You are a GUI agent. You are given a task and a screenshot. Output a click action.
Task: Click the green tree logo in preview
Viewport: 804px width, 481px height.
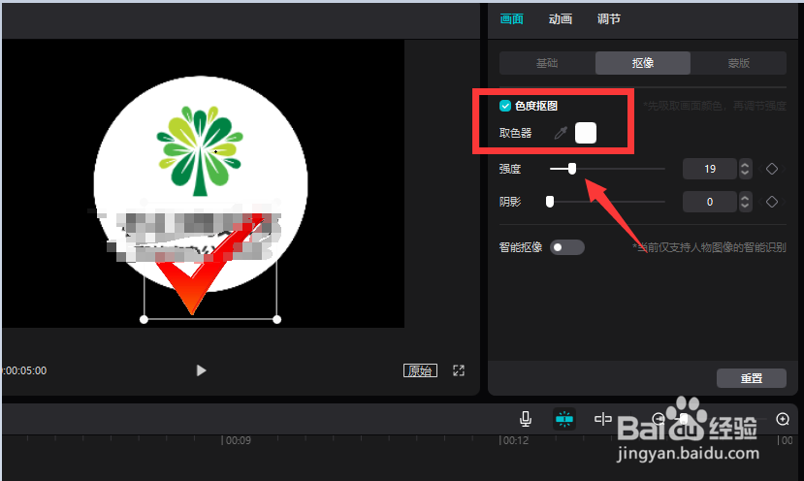[200, 151]
